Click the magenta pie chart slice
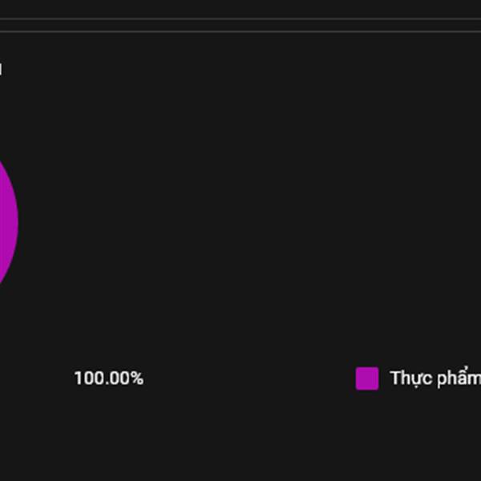 click(x=9, y=222)
